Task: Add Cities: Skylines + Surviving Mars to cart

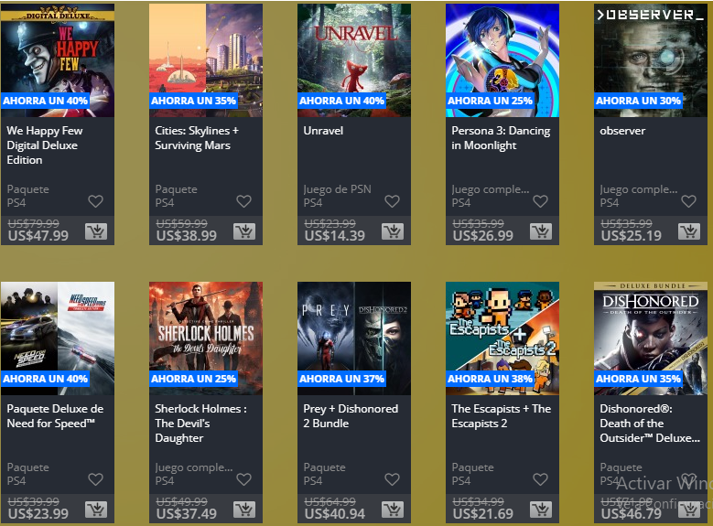Action: point(244,231)
